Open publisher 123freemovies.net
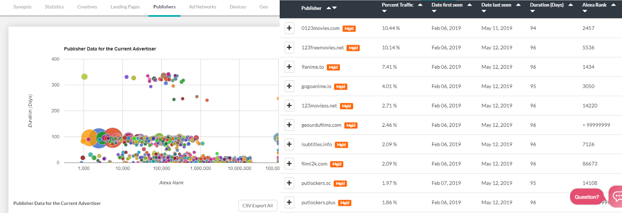This screenshot has width=622, height=213. (322, 48)
